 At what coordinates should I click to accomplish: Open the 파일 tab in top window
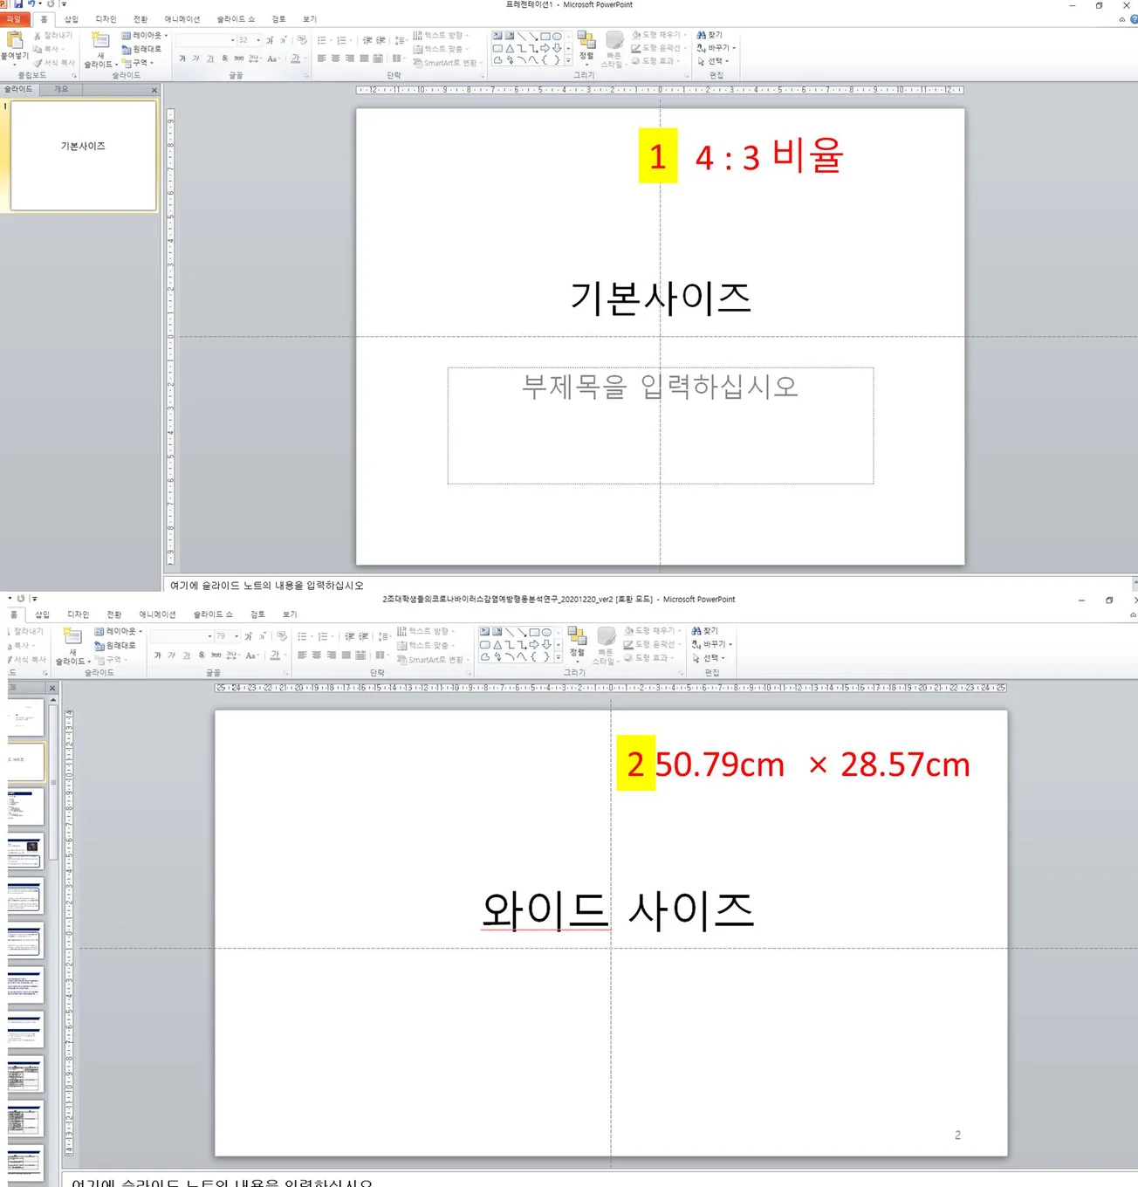[14, 19]
